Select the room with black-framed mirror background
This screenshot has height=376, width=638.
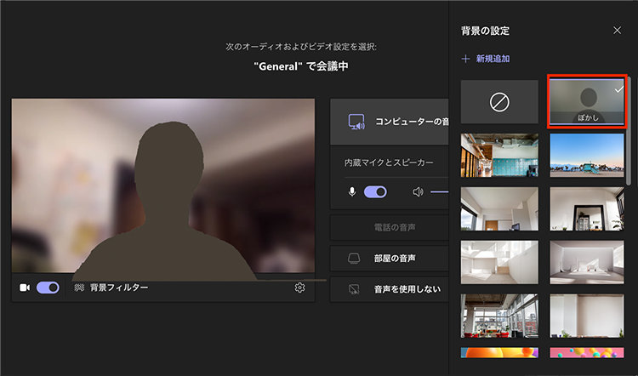589,208
